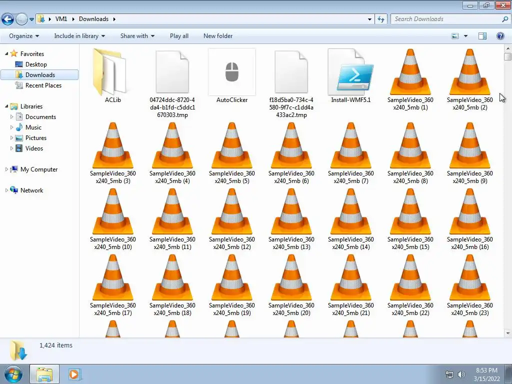512x384 pixels.
Task: Open the recent pages dropdown arrow
Action: click(x=31, y=19)
